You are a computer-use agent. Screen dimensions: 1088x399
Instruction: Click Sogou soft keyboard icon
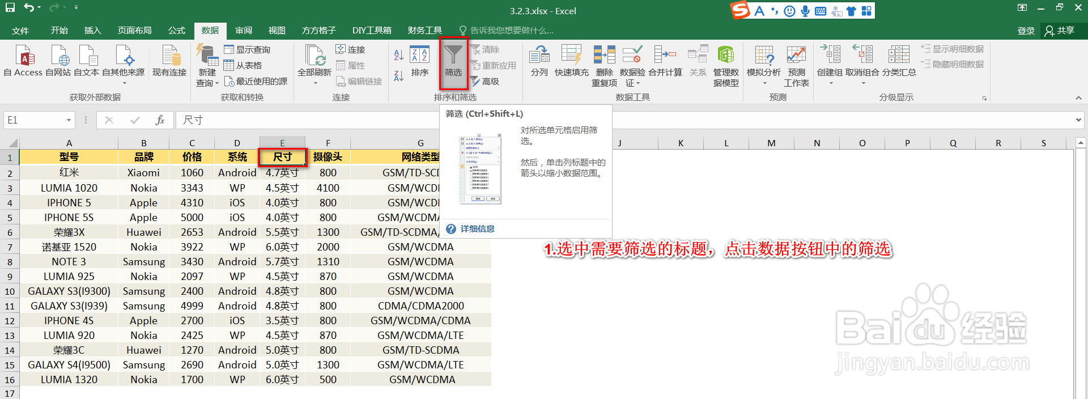click(x=820, y=11)
